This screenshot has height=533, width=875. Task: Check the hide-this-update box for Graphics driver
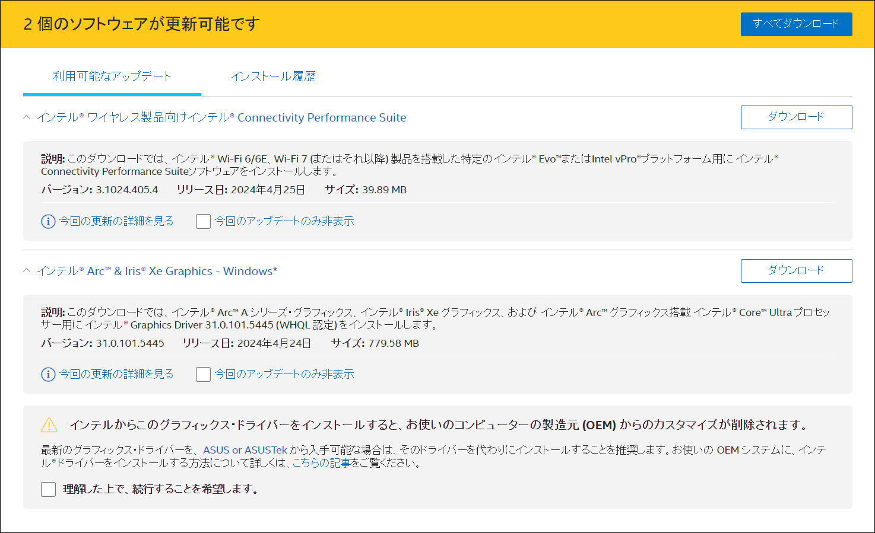tap(203, 374)
